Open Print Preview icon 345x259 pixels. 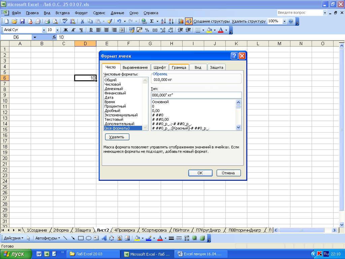coord(55,21)
